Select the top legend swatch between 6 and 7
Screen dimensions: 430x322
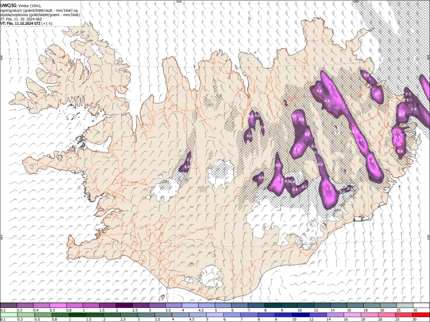click(240, 306)
